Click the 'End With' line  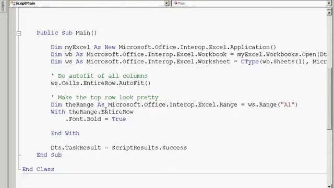[65, 133]
